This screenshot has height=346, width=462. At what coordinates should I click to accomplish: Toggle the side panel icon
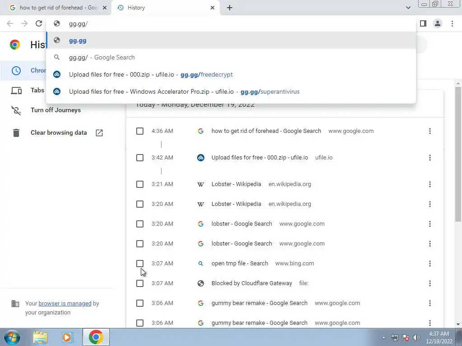tap(423, 23)
